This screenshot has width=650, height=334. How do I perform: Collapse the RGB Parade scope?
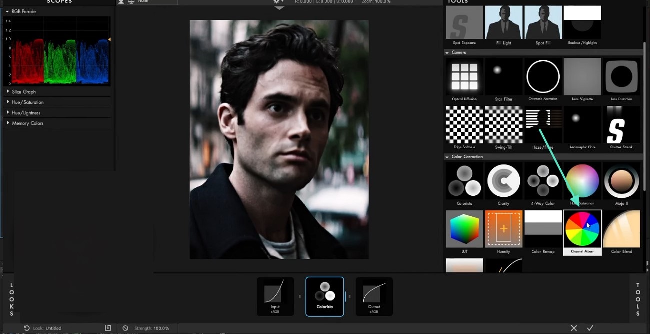[7, 11]
